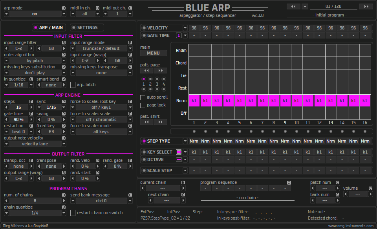This screenshot has height=229, width=377.
Task: Switch to the SETTINGS tab
Action: [x=87, y=27]
